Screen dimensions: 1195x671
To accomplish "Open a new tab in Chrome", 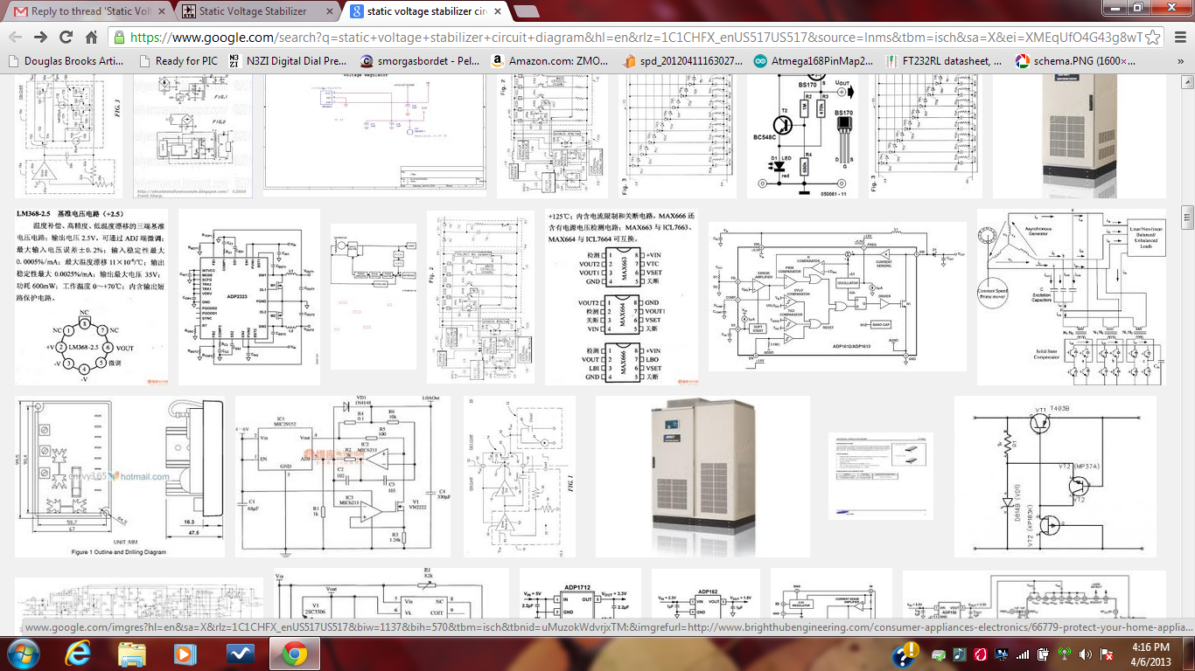I will point(526,11).
